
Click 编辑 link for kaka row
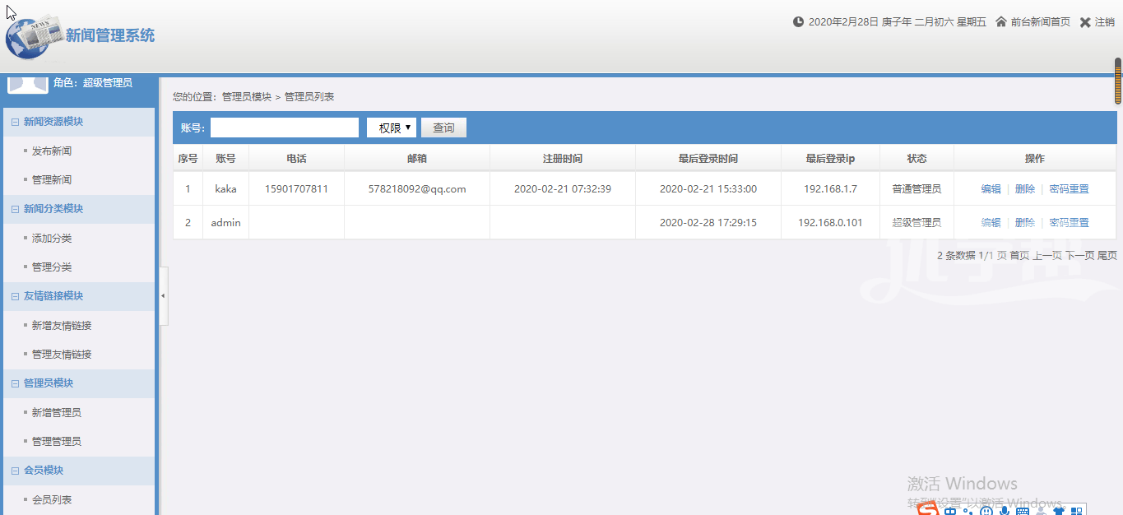click(x=991, y=189)
